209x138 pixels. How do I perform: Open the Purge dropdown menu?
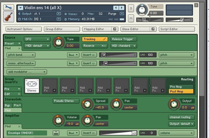tap(122, 14)
